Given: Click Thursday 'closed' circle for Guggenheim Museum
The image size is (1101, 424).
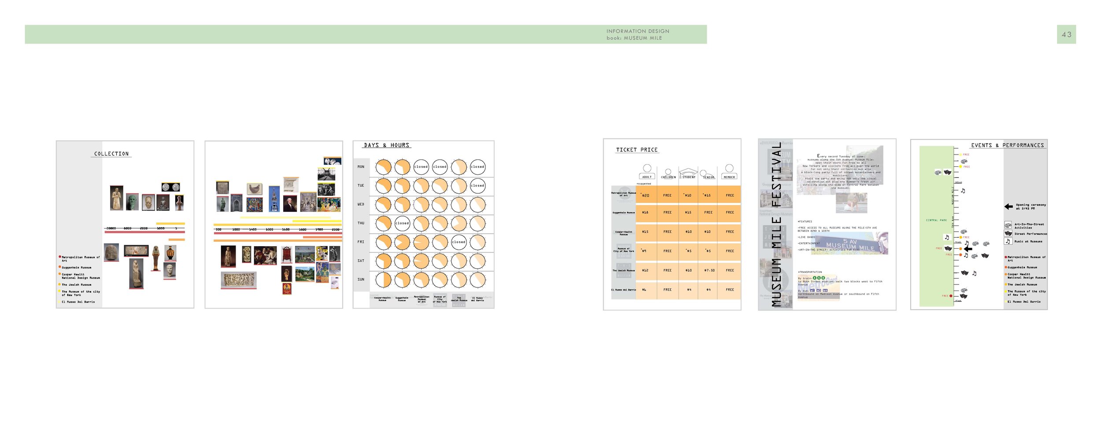Looking at the screenshot, I should tap(402, 223).
